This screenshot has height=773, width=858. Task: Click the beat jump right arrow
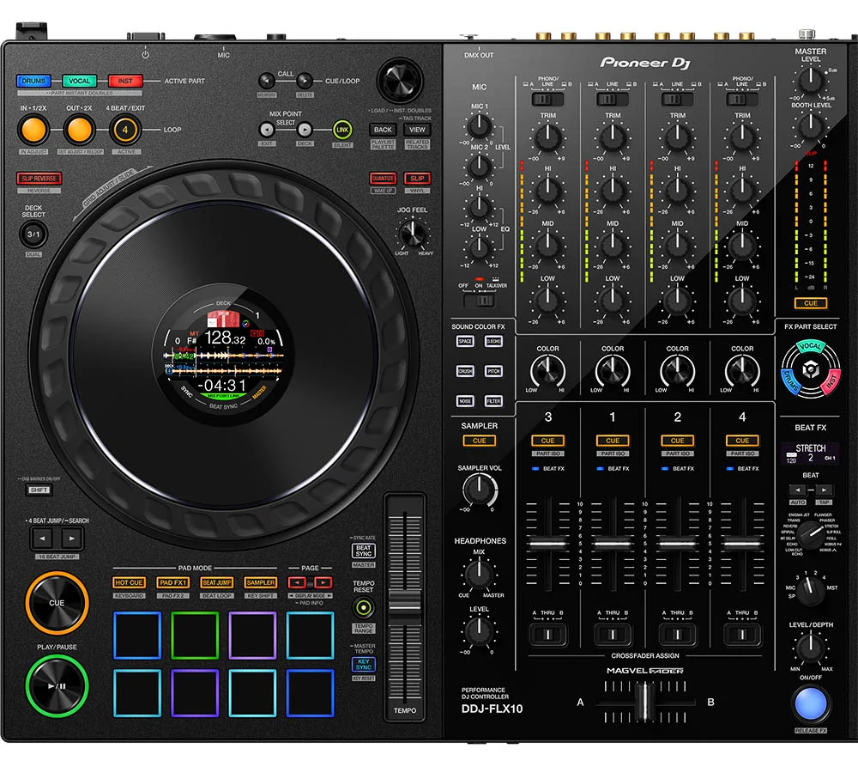(72, 539)
